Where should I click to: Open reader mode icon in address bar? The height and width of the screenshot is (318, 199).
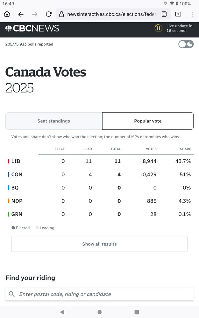164,14
